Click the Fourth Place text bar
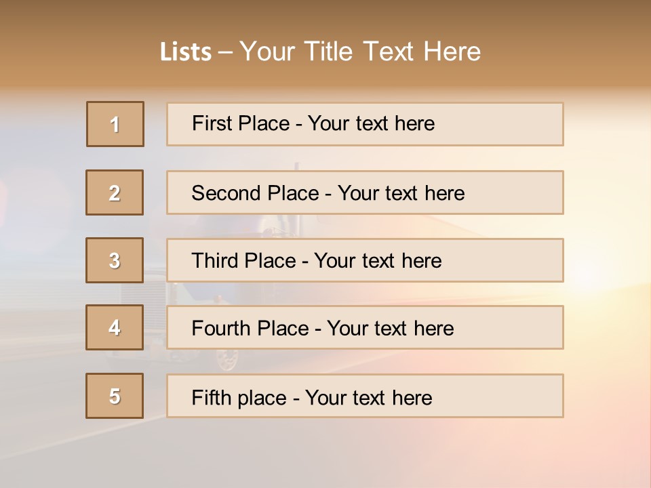This screenshot has height=488, width=651. click(365, 327)
